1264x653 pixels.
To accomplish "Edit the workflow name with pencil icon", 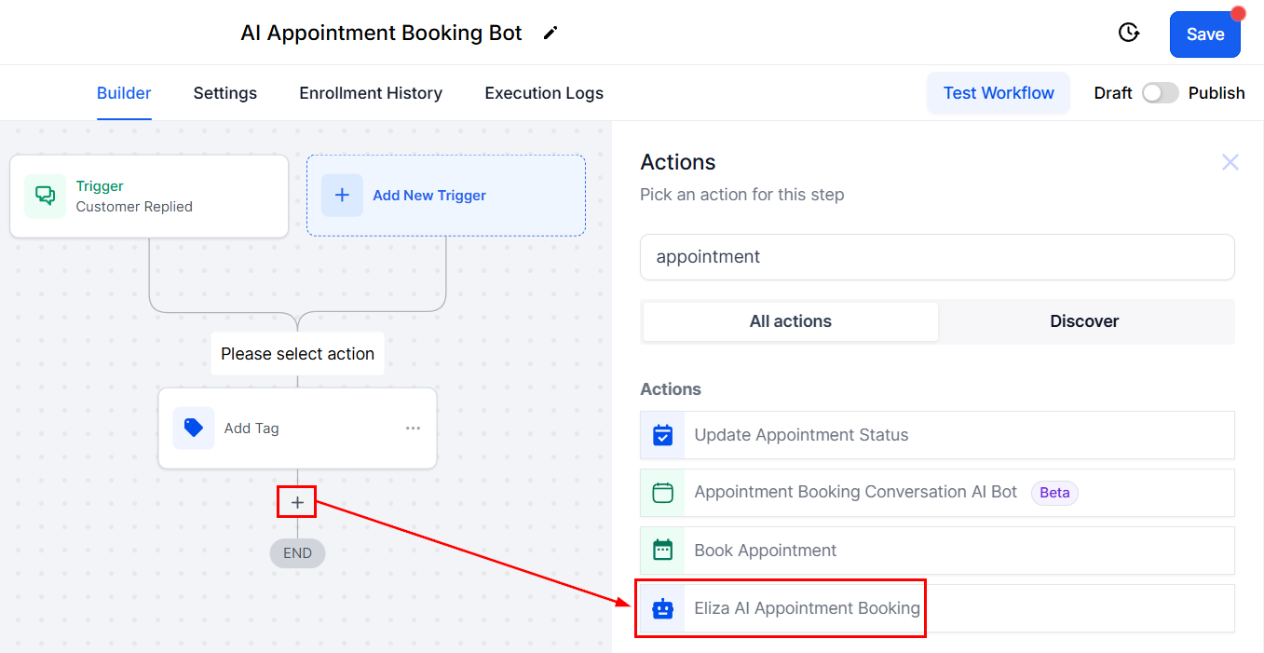I will [x=550, y=34].
